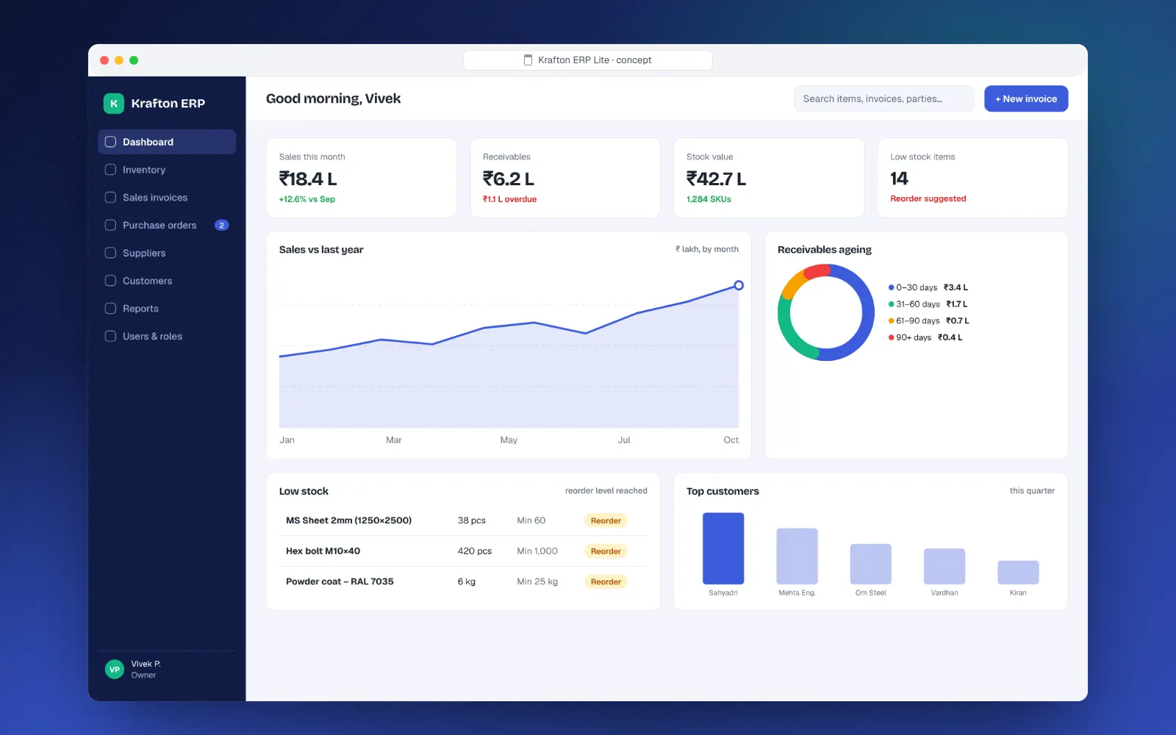Click the ₹18.4 L sales value
The width and height of the screenshot is (1176, 735).
click(x=308, y=179)
